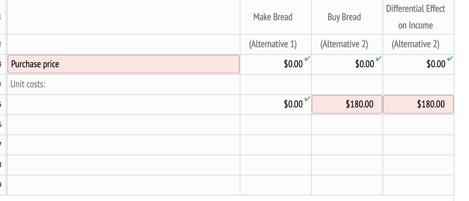Click the highlighted $180.00 Buy Bread cell
The image size is (469, 201).
(347, 104)
